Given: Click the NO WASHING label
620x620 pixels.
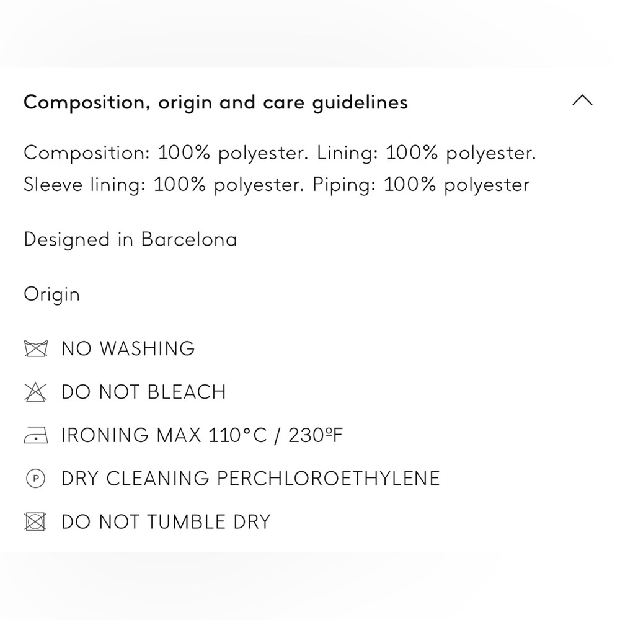Looking at the screenshot, I should click(128, 348).
